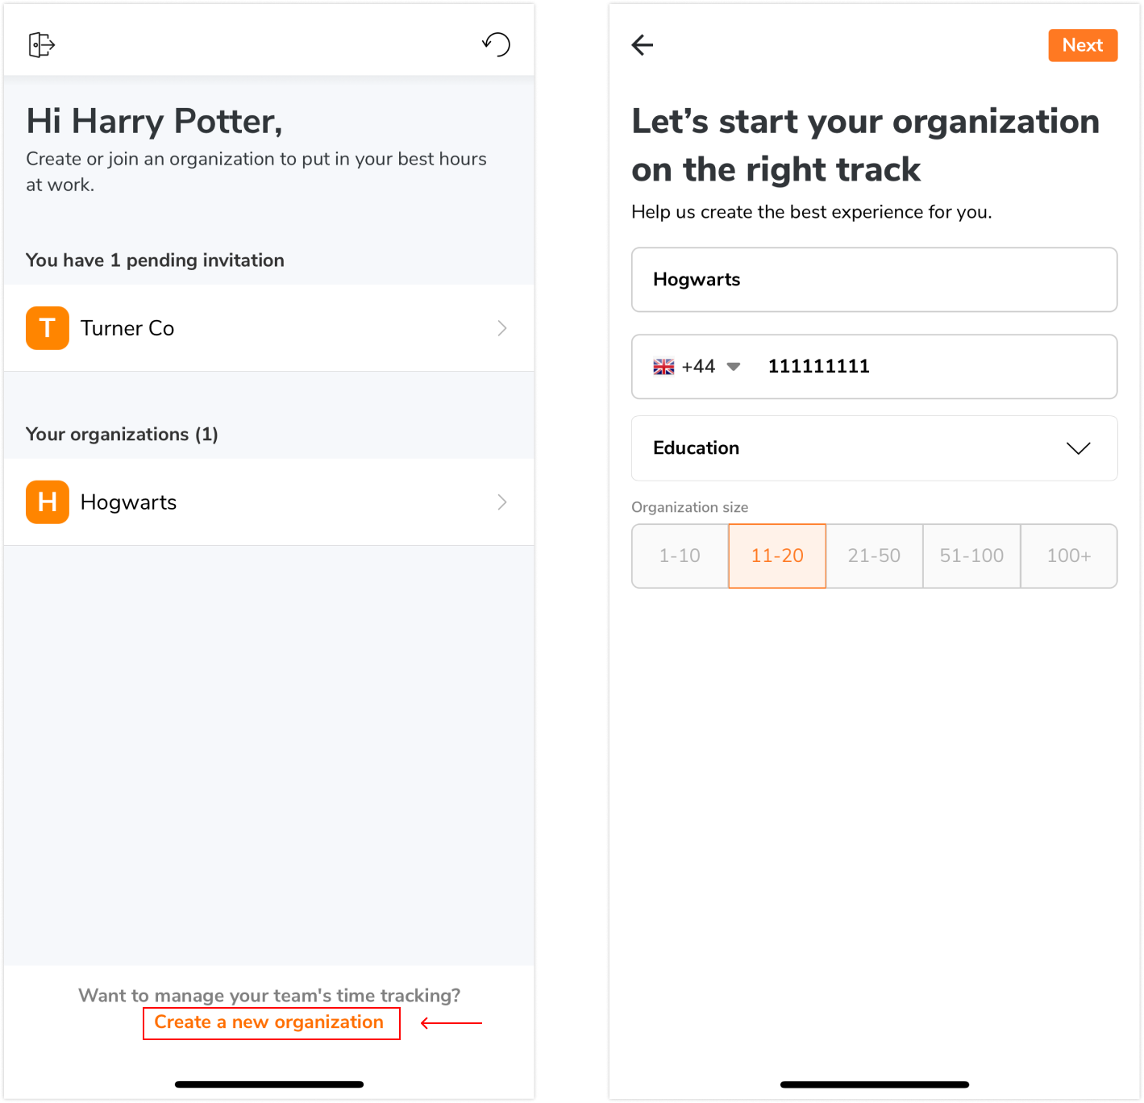Tap the sign out door icon

(x=41, y=45)
